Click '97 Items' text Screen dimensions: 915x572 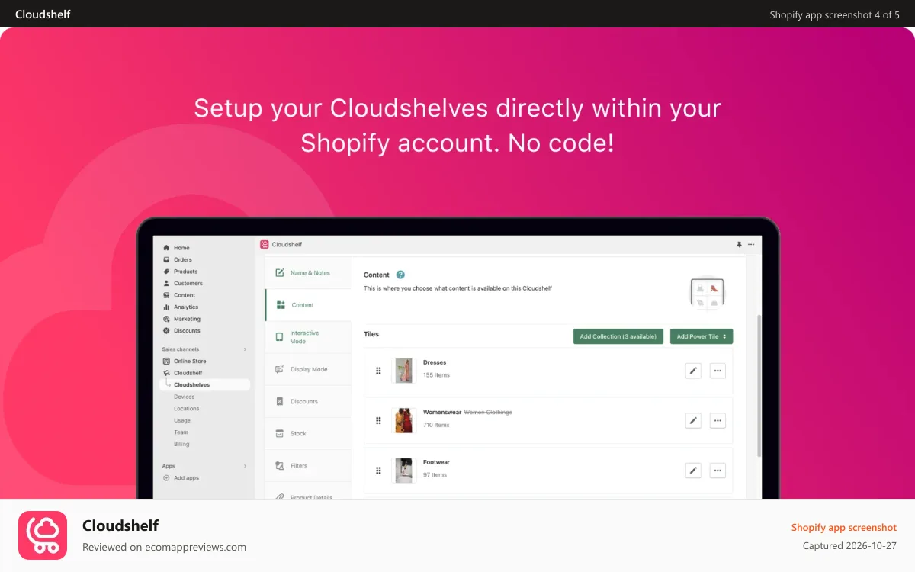point(435,475)
